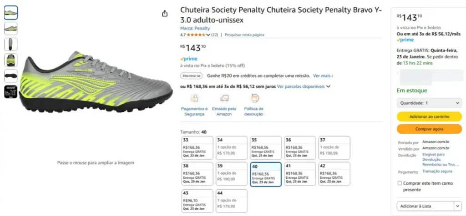Click the star rating icons
This screenshot has height=216, width=466.
(x=196, y=35)
